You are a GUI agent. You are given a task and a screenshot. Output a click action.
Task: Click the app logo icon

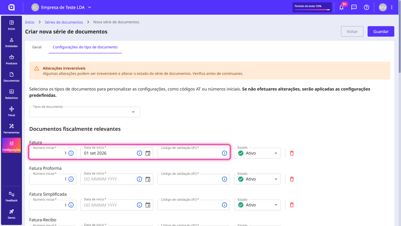pyautogui.click(x=11, y=7)
